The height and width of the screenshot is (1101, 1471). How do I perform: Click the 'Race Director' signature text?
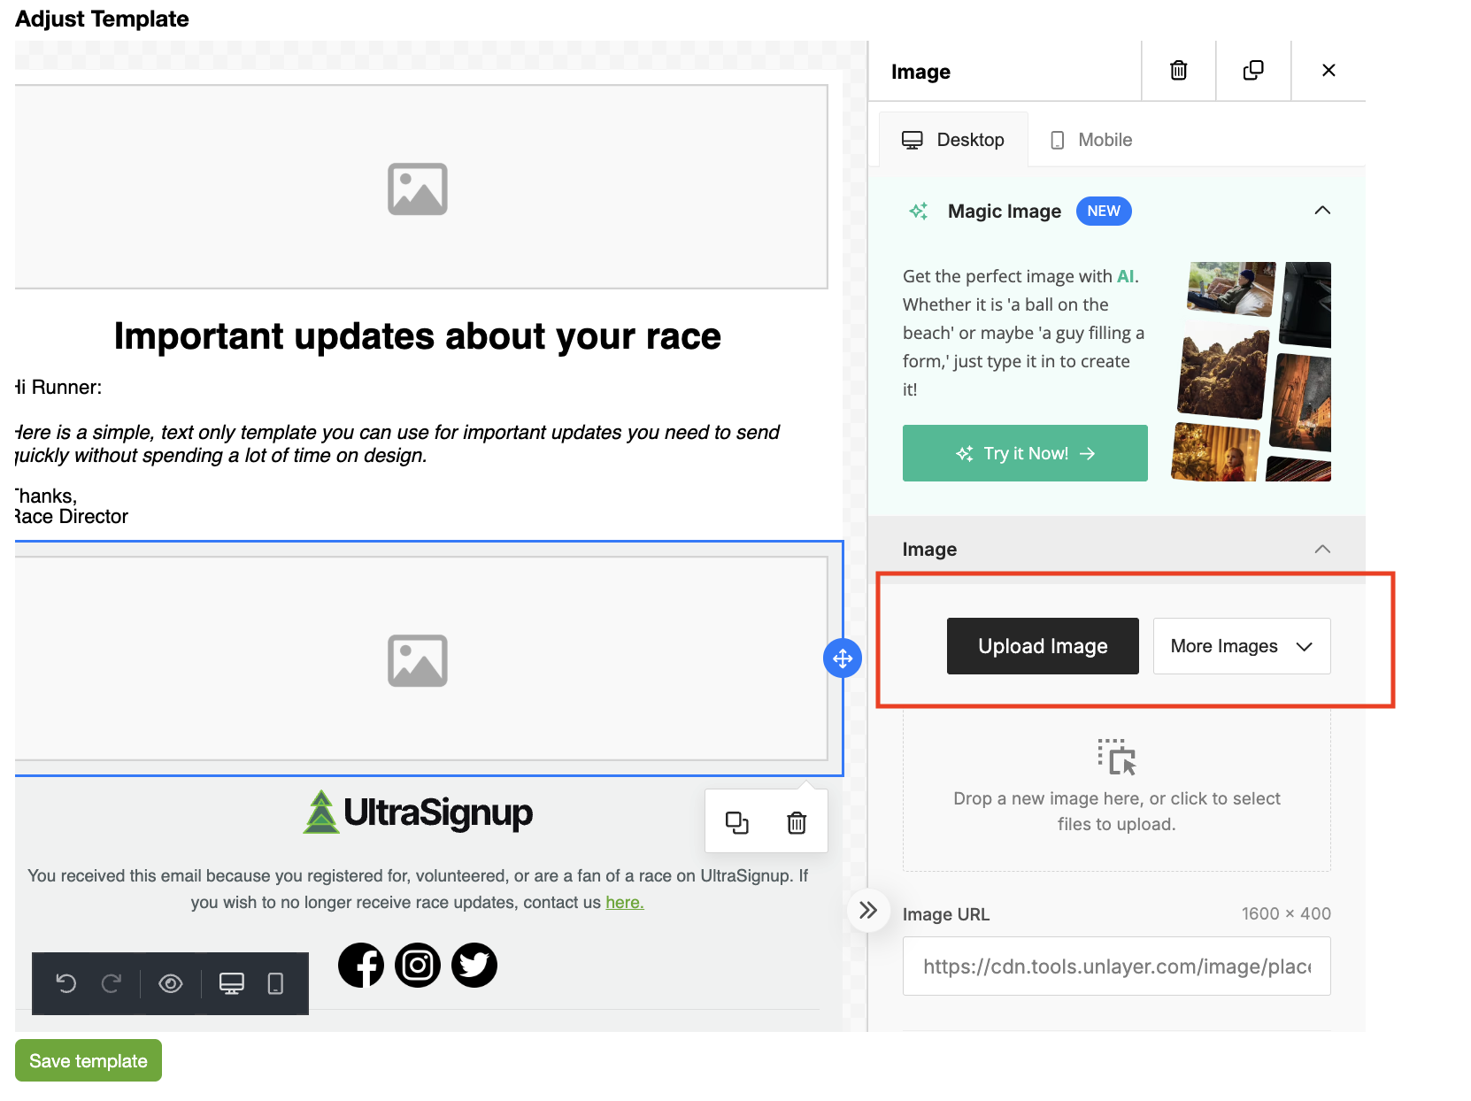tap(72, 517)
